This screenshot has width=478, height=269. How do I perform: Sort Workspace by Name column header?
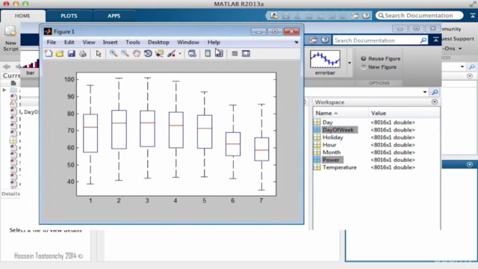341,113
